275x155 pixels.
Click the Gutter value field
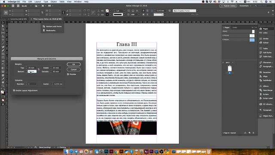58,84
